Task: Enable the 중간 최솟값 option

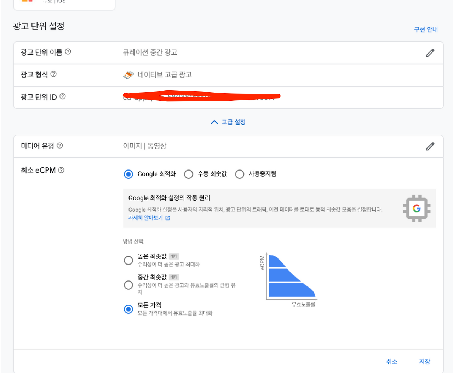Action: [128, 285]
